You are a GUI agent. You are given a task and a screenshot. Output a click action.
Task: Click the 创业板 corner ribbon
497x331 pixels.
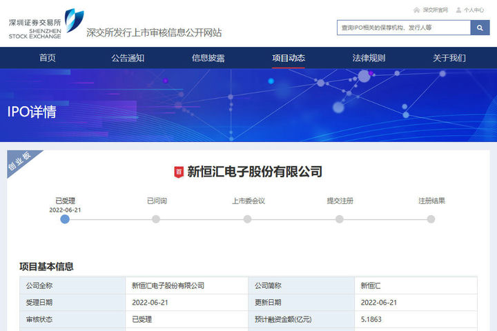20,163
